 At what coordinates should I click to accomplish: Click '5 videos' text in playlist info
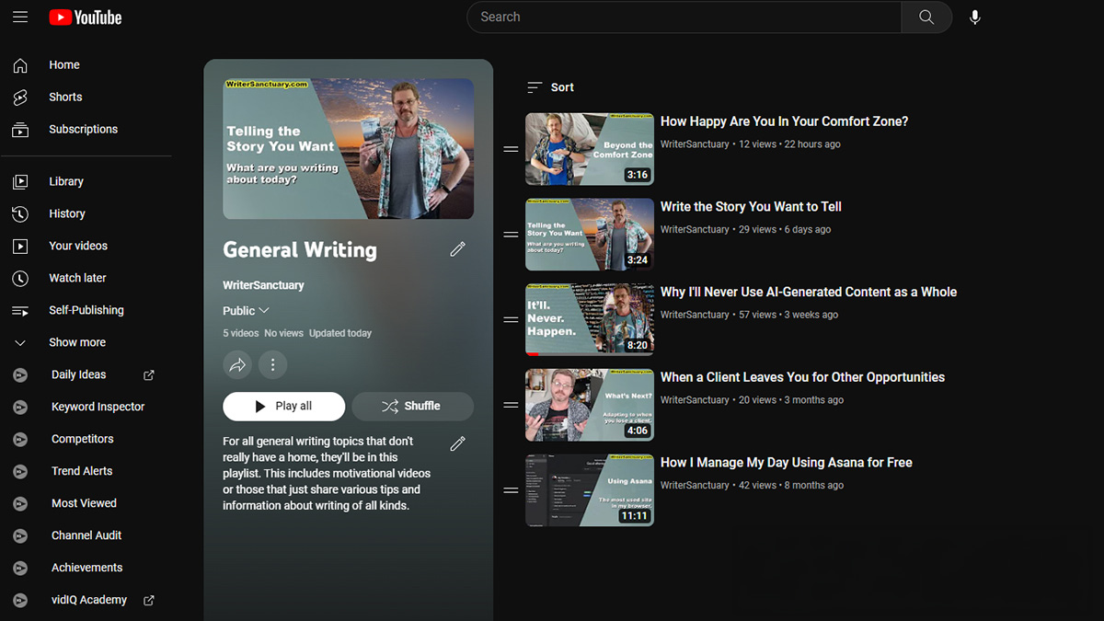pyautogui.click(x=240, y=334)
